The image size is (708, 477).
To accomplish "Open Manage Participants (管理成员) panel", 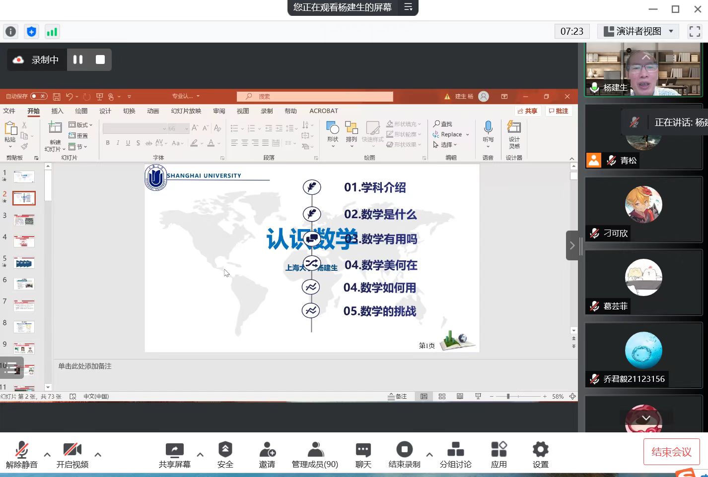I will (315, 455).
